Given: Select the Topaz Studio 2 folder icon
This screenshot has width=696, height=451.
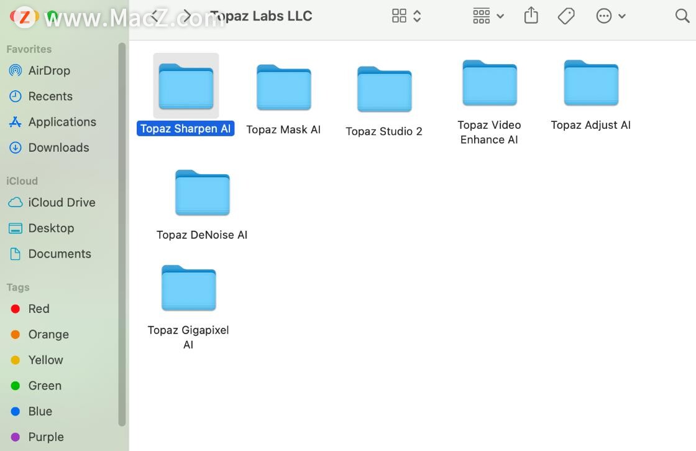Looking at the screenshot, I should [385, 89].
